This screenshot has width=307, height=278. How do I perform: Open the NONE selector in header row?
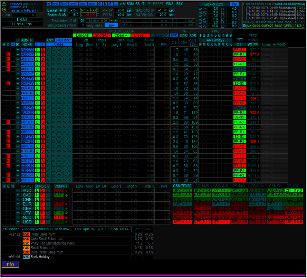coord(27,45)
